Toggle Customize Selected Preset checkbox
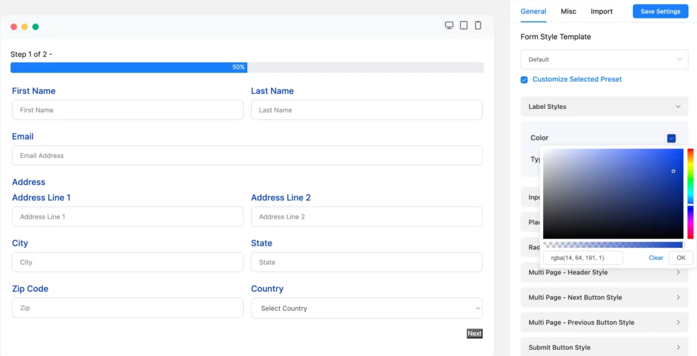697x356 pixels. click(524, 80)
